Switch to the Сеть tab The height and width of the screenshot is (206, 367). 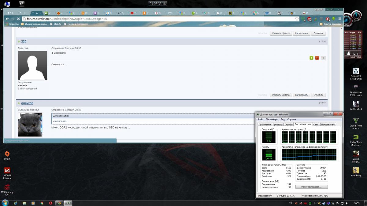[316, 125]
